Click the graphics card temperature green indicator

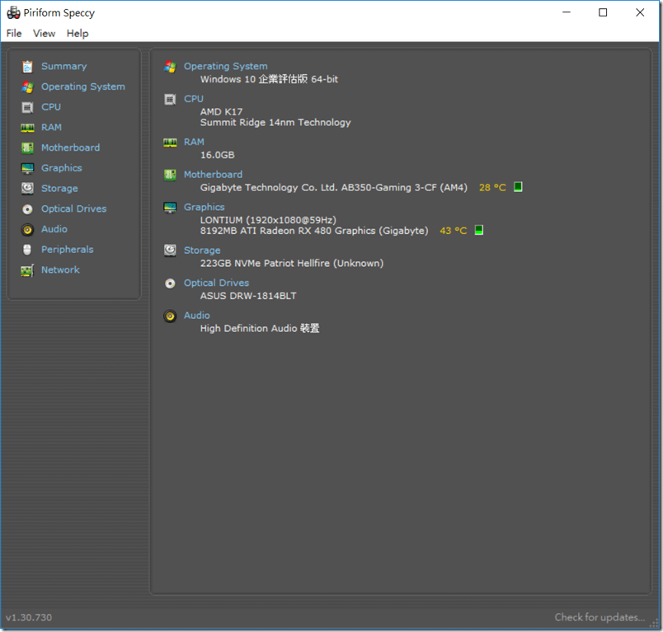(x=479, y=230)
